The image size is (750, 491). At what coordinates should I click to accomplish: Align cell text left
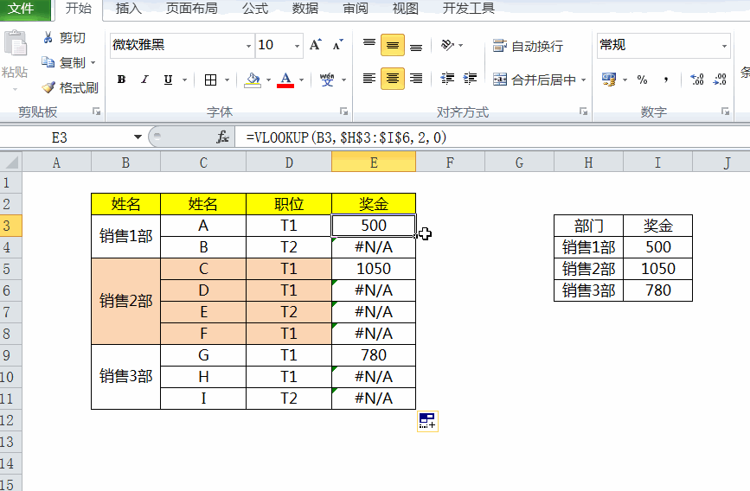pyautogui.click(x=369, y=79)
